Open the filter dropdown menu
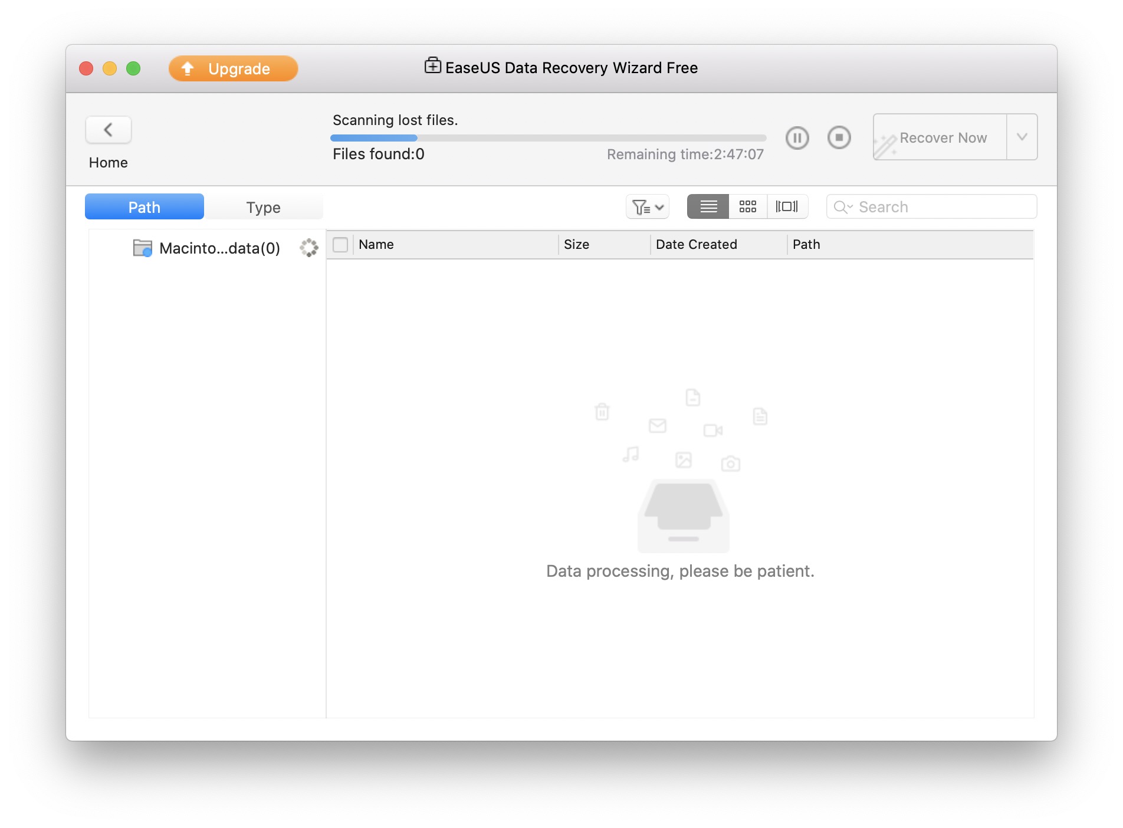 [x=648, y=207]
